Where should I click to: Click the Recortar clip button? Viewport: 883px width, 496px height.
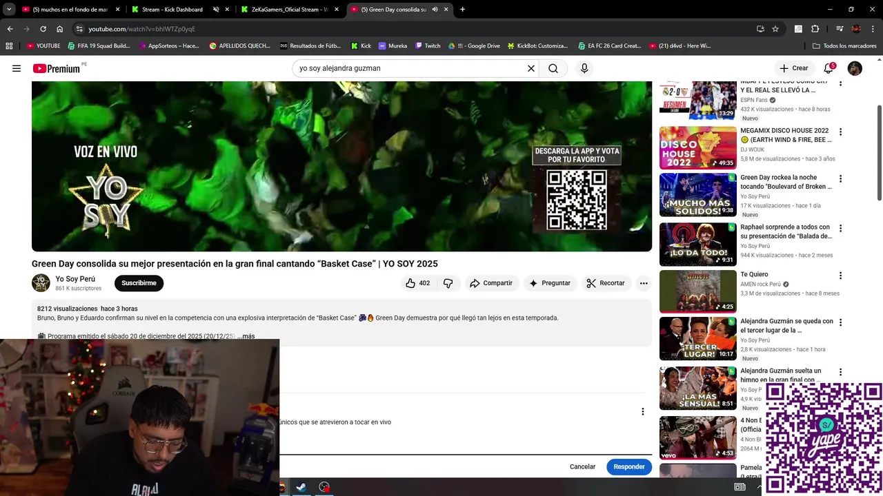(605, 283)
